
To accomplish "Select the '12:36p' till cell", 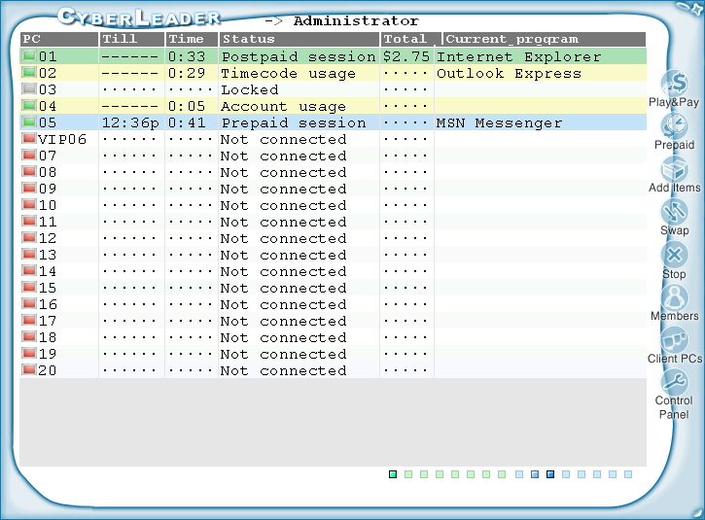I will [130, 122].
